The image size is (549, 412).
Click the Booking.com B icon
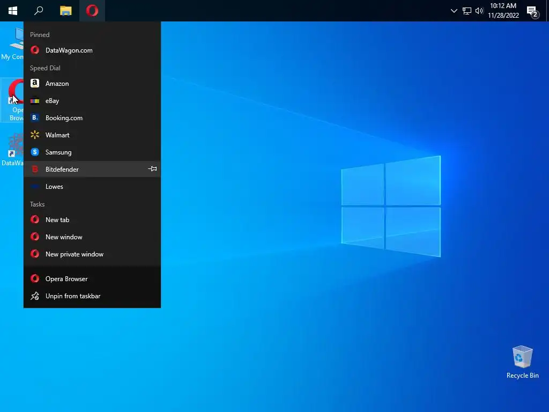(35, 117)
